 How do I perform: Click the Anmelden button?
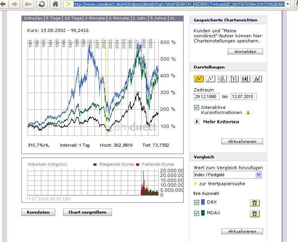[245, 51]
